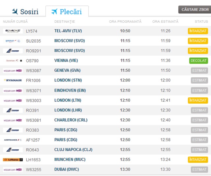This screenshot has width=211, height=176.
Task: Click the CLUJ NAPOCA (CLJ) destination
Action: point(73,150)
